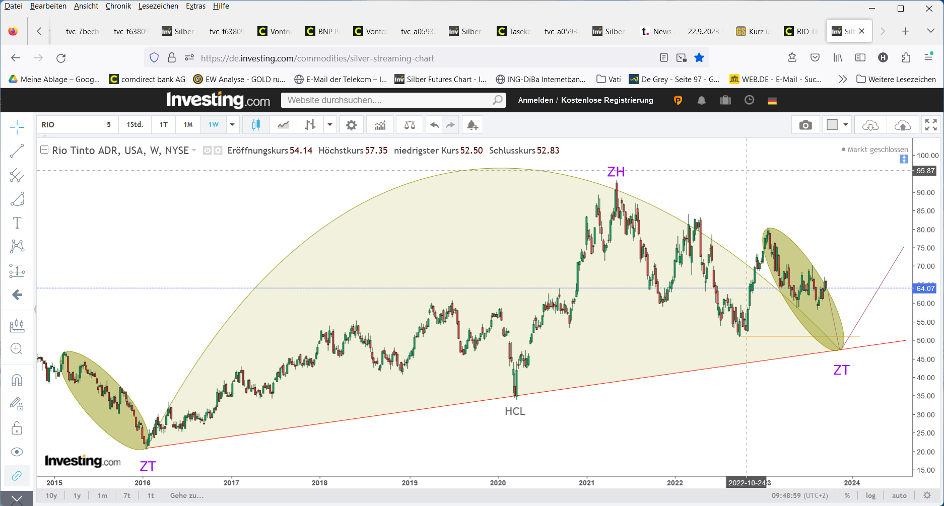Toggle magnet mode for drawings

17,380
